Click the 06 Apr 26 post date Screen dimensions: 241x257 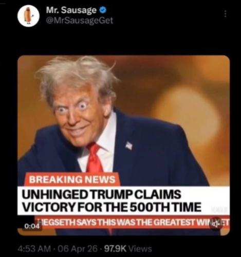pos(78,249)
